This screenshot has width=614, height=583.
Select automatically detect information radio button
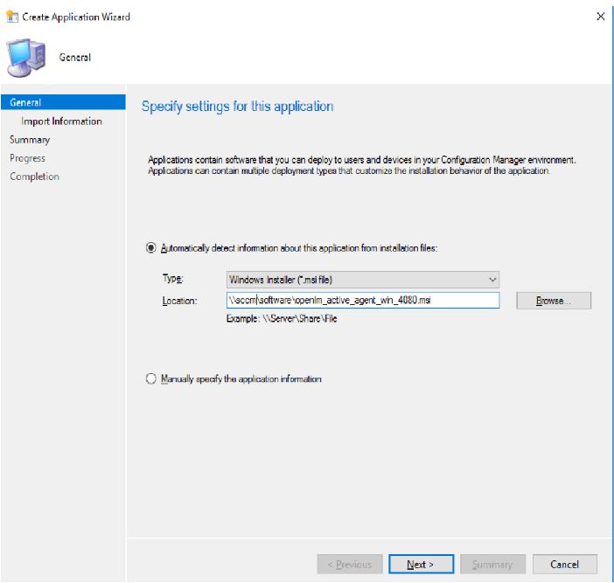(151, 248)
